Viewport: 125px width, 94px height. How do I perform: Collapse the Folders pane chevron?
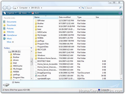31,48
